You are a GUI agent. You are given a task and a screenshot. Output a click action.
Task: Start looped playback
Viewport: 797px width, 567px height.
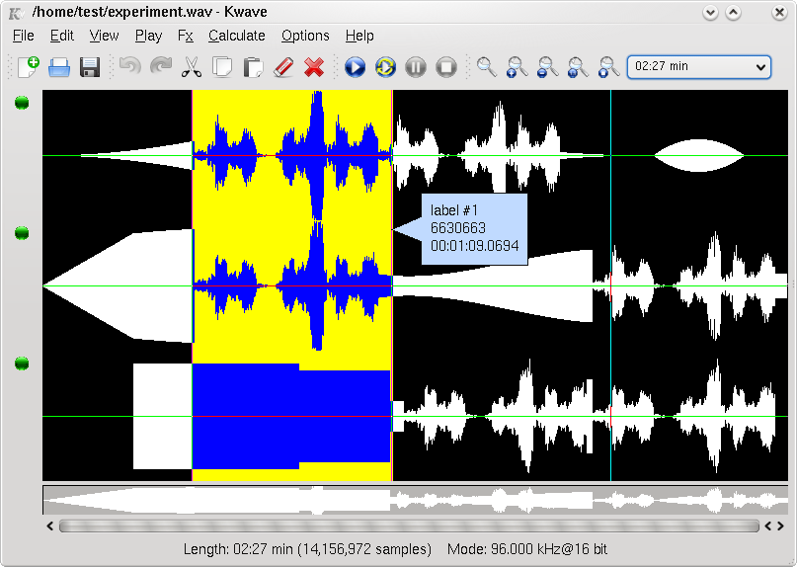pyautogui.click(x=386, y=67)
